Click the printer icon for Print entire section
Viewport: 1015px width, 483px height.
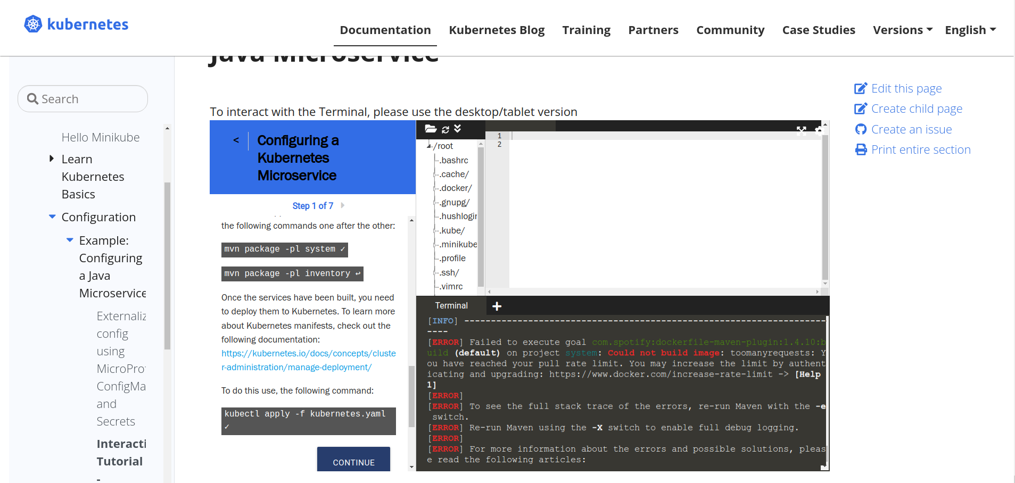[x=860, y=149]
